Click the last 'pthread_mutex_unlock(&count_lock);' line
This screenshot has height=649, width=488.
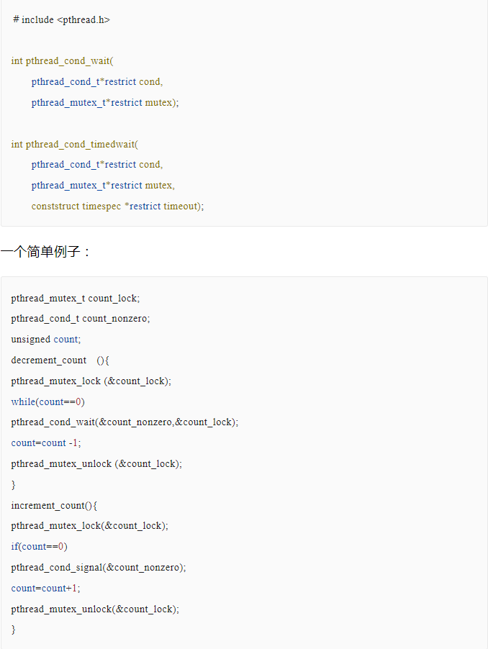point(95,609)
